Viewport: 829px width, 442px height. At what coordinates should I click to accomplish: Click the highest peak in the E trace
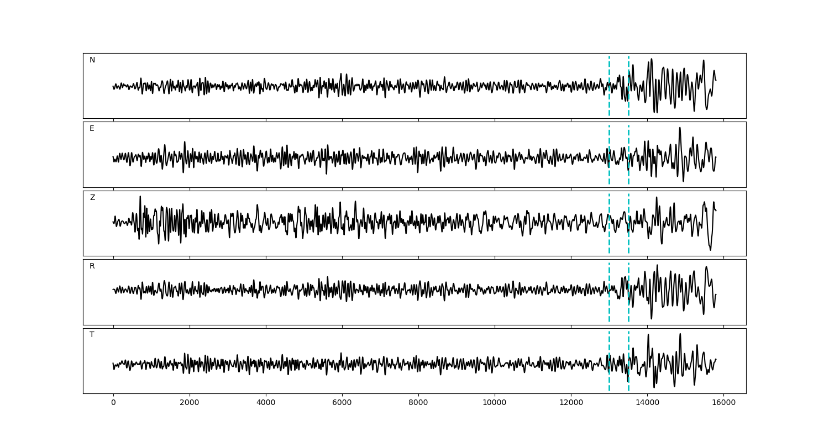tap(680, 129)
